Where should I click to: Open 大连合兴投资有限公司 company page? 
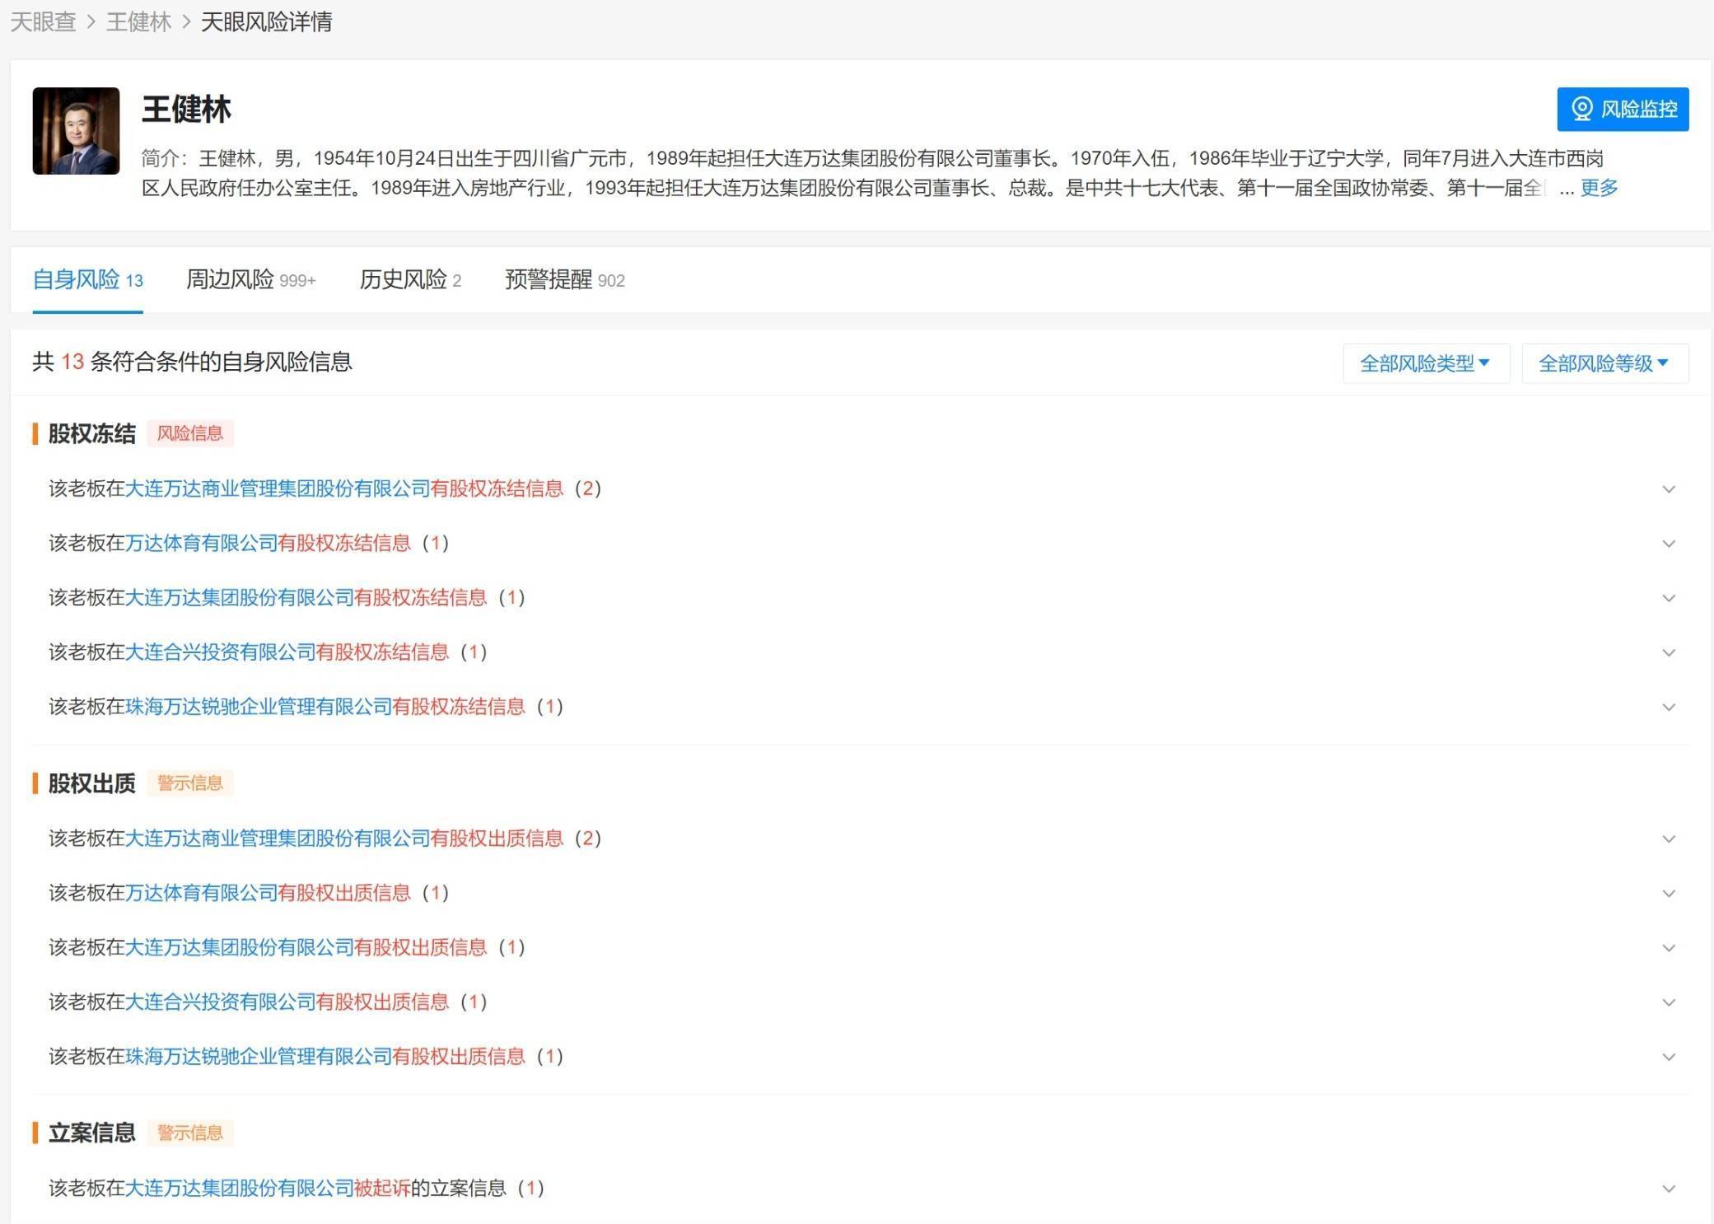pos(220,652)
